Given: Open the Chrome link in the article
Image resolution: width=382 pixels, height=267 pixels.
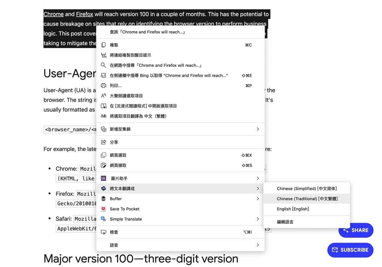Looking at the screenshot, I should pyautogui.click(x=53, y=14).
